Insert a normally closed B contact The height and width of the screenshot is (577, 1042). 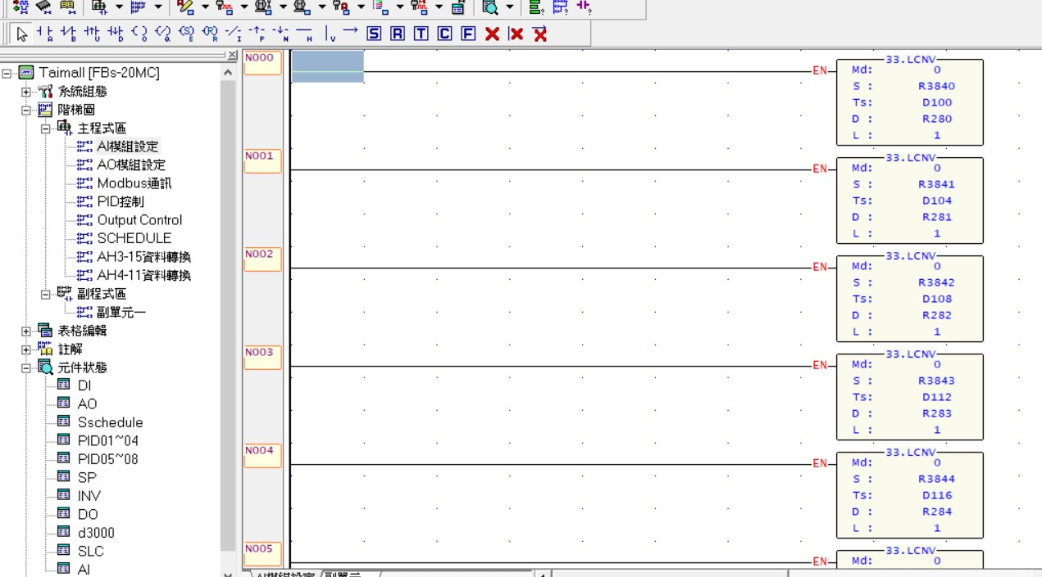69,34
